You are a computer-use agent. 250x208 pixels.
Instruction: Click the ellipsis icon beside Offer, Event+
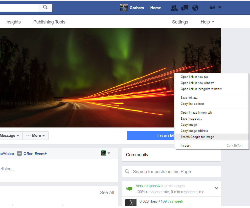click(19, 153)
